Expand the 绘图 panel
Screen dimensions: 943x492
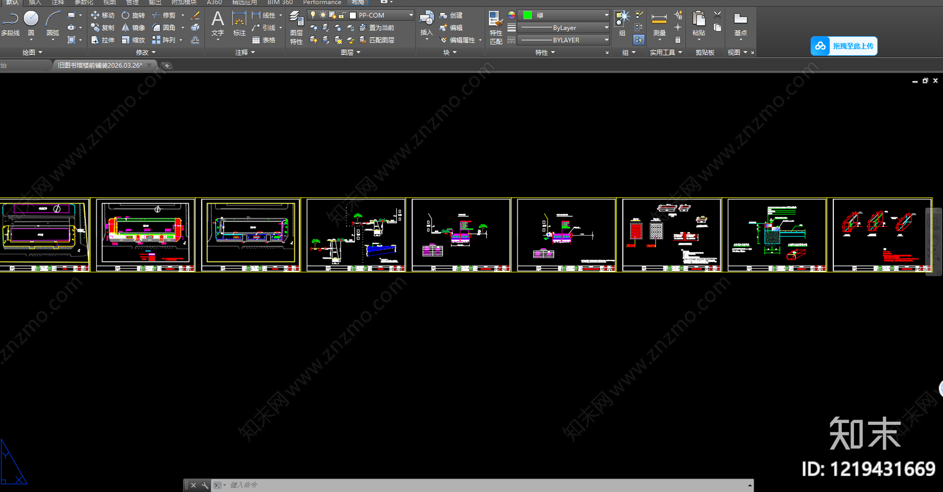[32, 52]
